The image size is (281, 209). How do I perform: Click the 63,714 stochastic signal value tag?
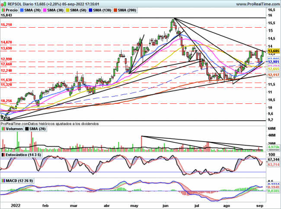pos(274,164)
